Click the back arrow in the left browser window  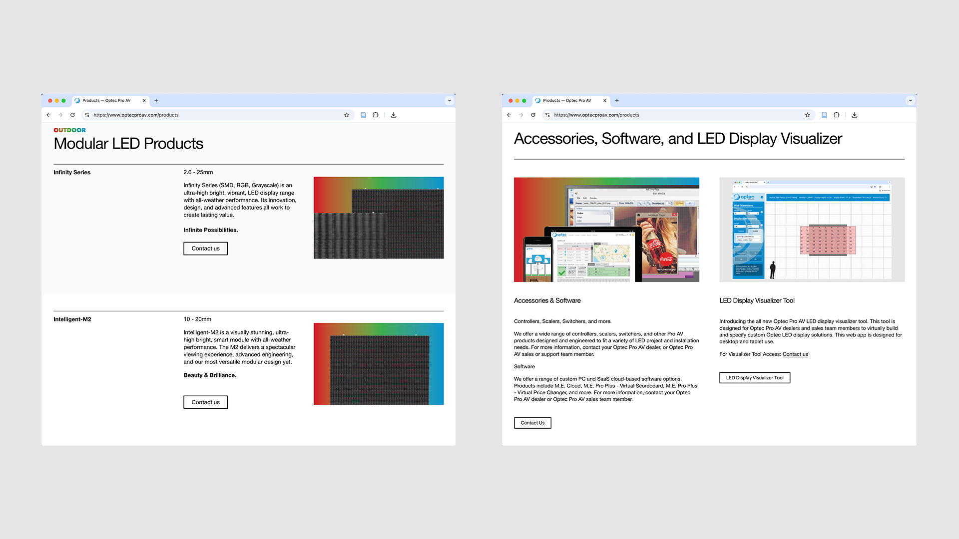48,115
